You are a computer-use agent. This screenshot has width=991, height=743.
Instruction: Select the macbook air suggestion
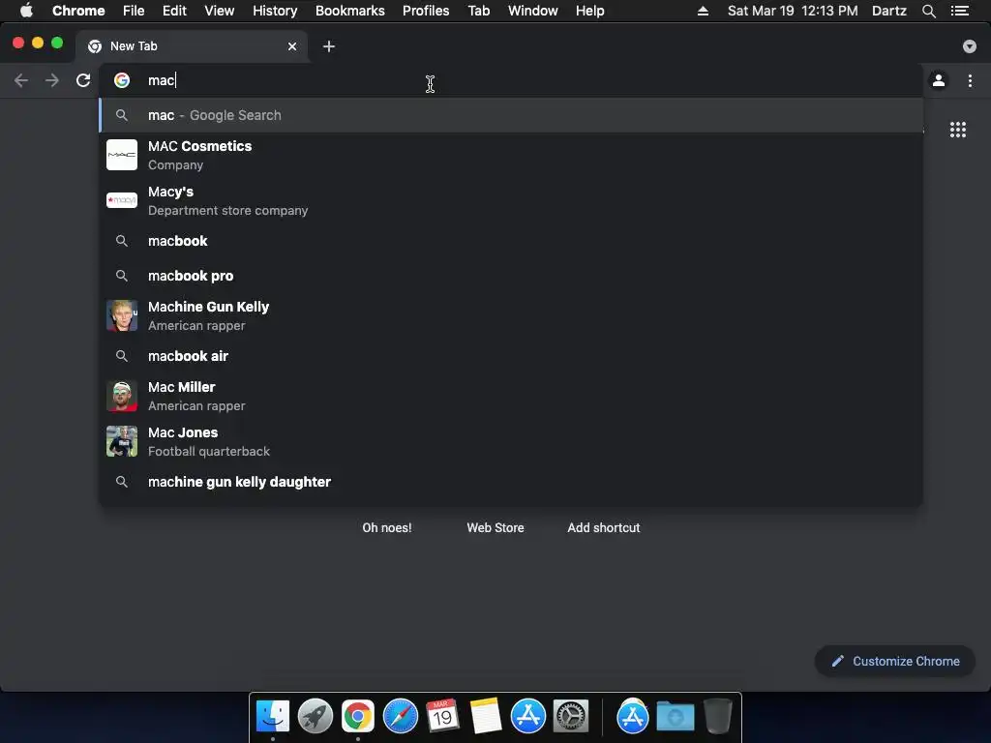pyautogui.click(x=511, y=356)
